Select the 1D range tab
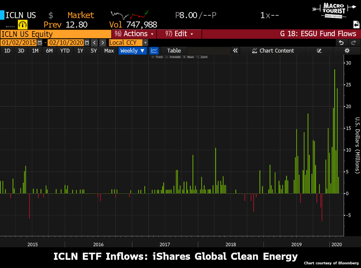Screen dimensions: 361x268 point(7,50)
